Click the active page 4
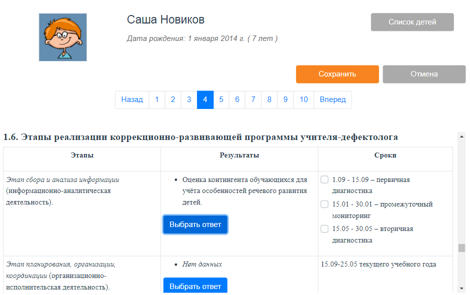 point(205,99)
